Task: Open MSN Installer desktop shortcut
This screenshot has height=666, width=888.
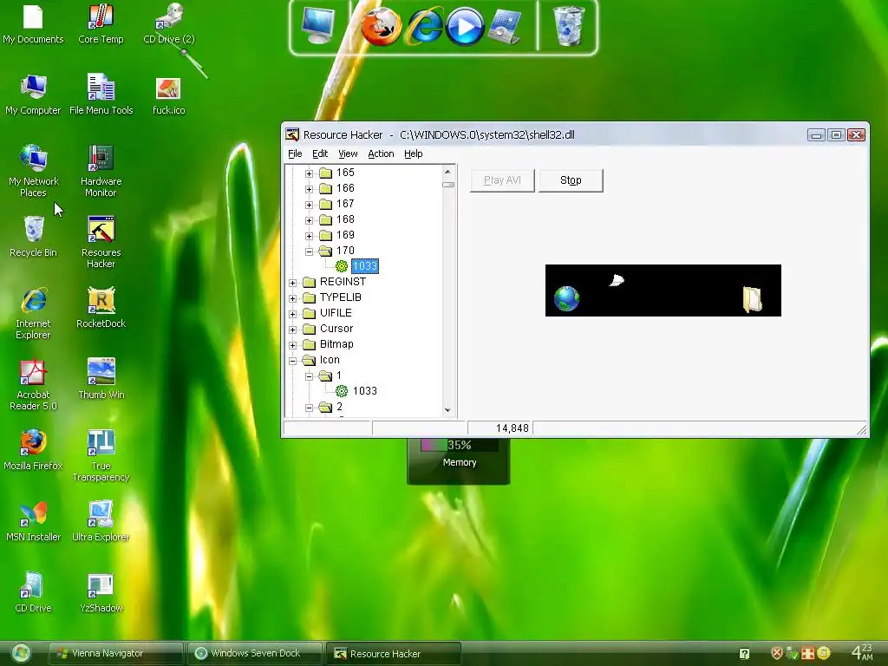Action: (33, 522)
